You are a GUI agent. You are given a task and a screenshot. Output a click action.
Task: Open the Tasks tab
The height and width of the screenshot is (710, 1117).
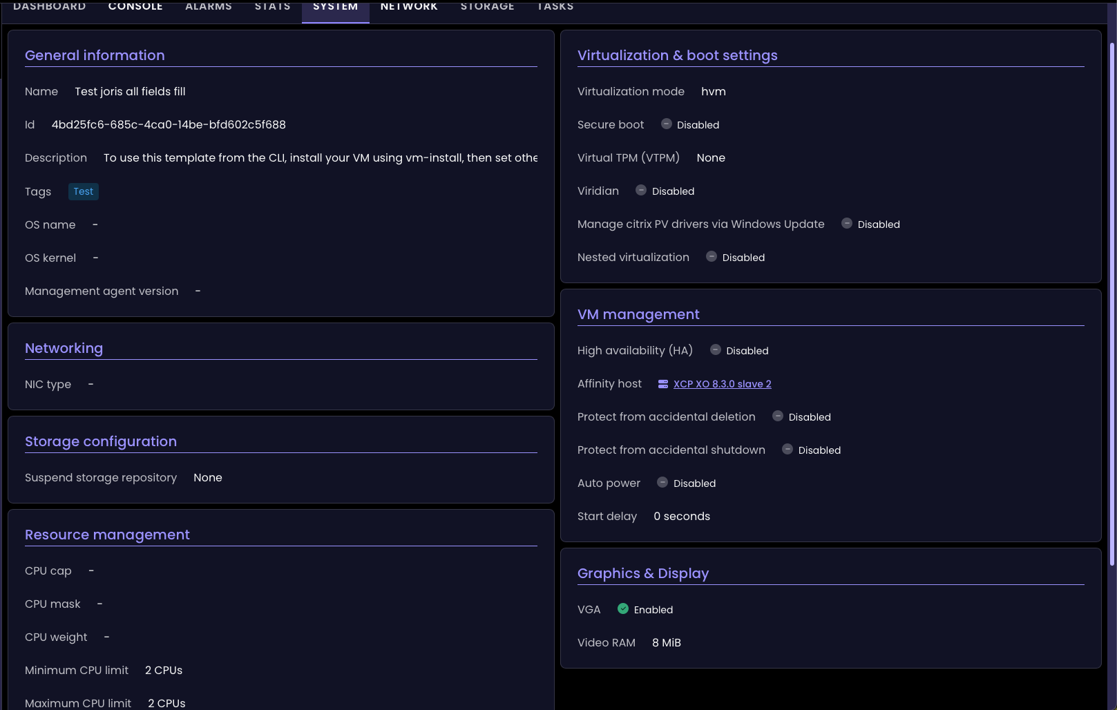click(555, 7)
